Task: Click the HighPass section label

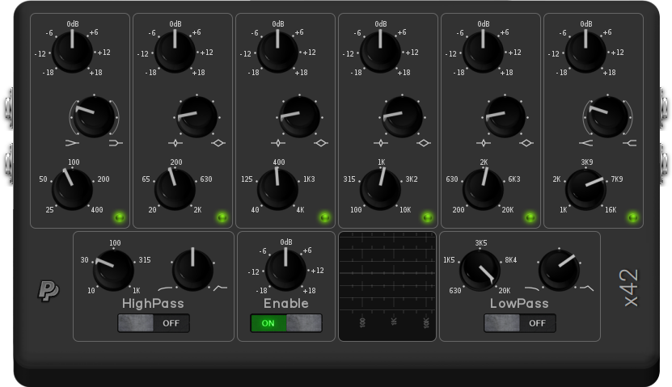Action: pos(153,304)
